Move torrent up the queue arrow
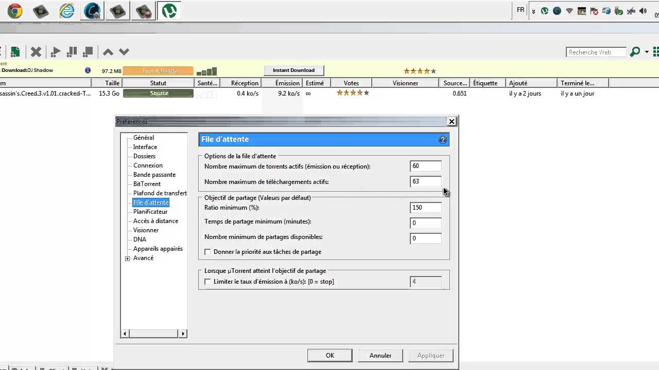This screenshot has height=370, width=659. (x=108, y=52)
